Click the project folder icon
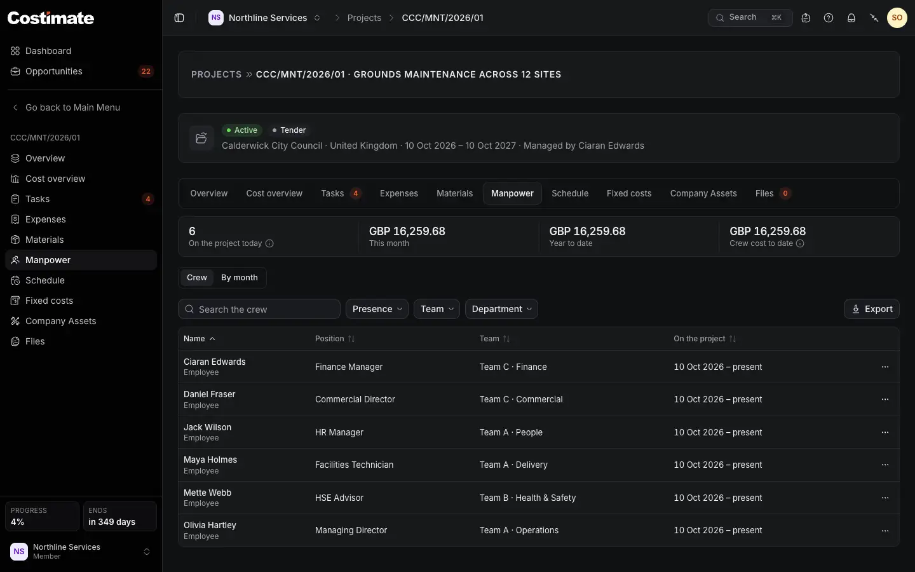 click(201, 138)
